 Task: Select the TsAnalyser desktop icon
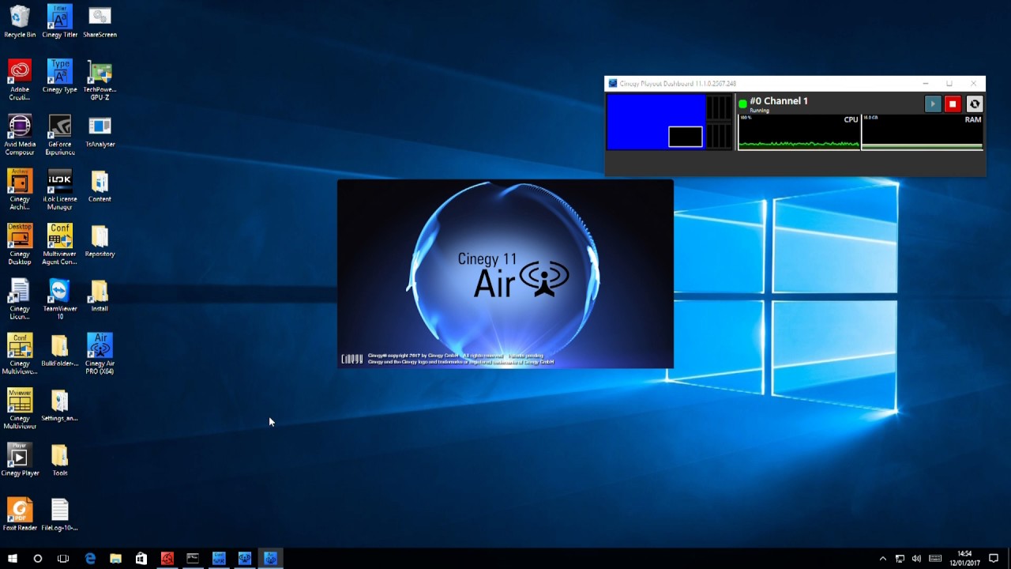click(x=100, y=131)
